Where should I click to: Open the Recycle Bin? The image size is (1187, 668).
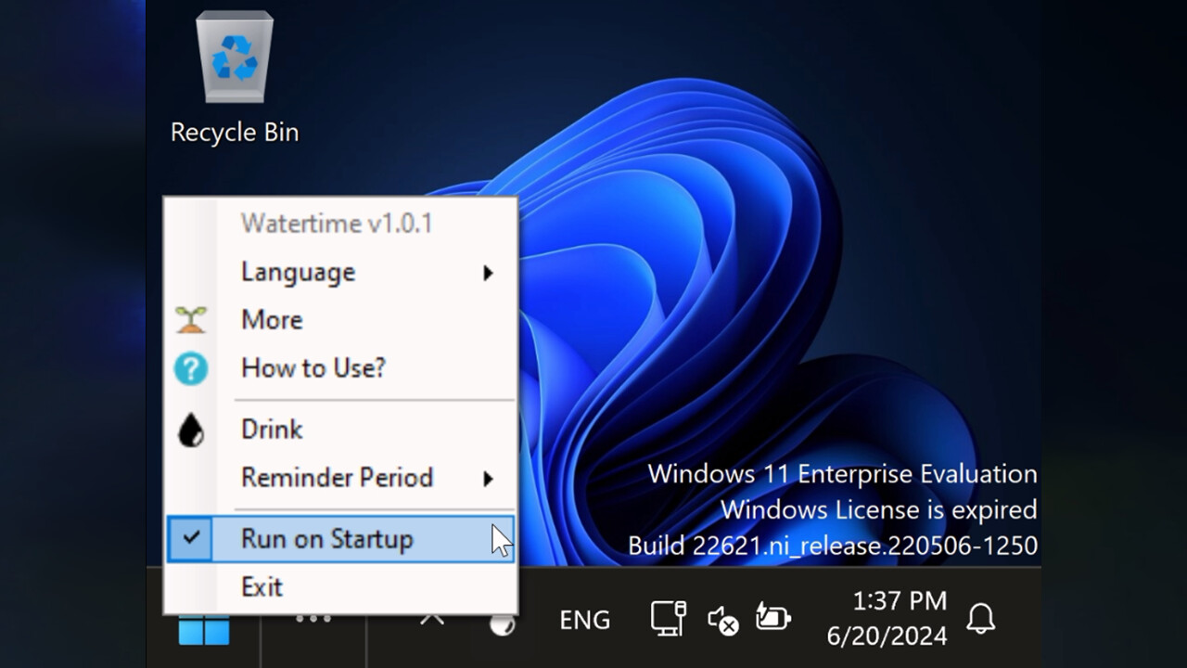tap(234, 56)
